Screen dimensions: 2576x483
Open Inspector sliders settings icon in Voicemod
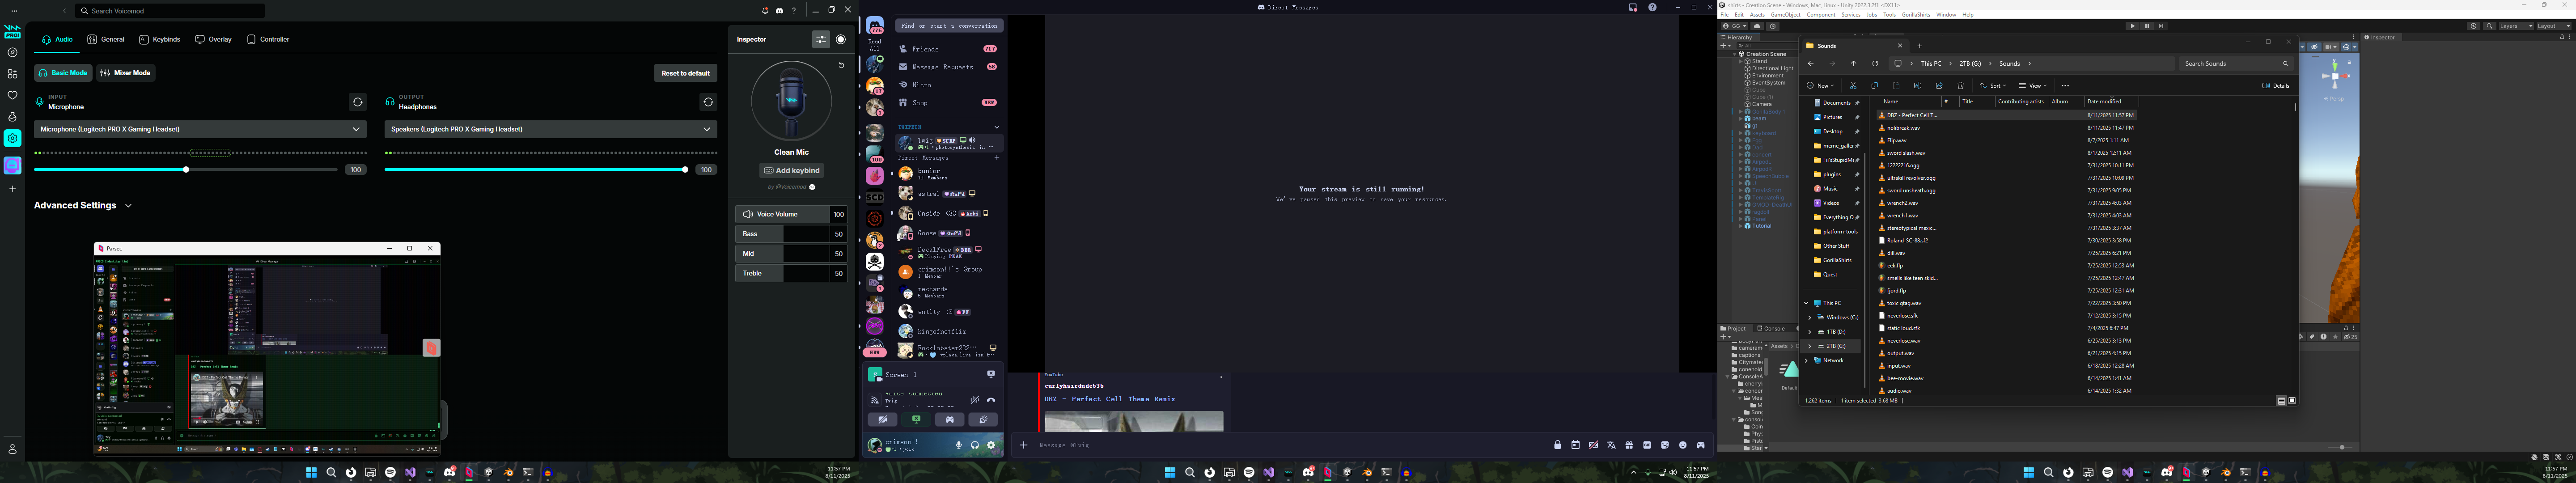coord(821,39)
